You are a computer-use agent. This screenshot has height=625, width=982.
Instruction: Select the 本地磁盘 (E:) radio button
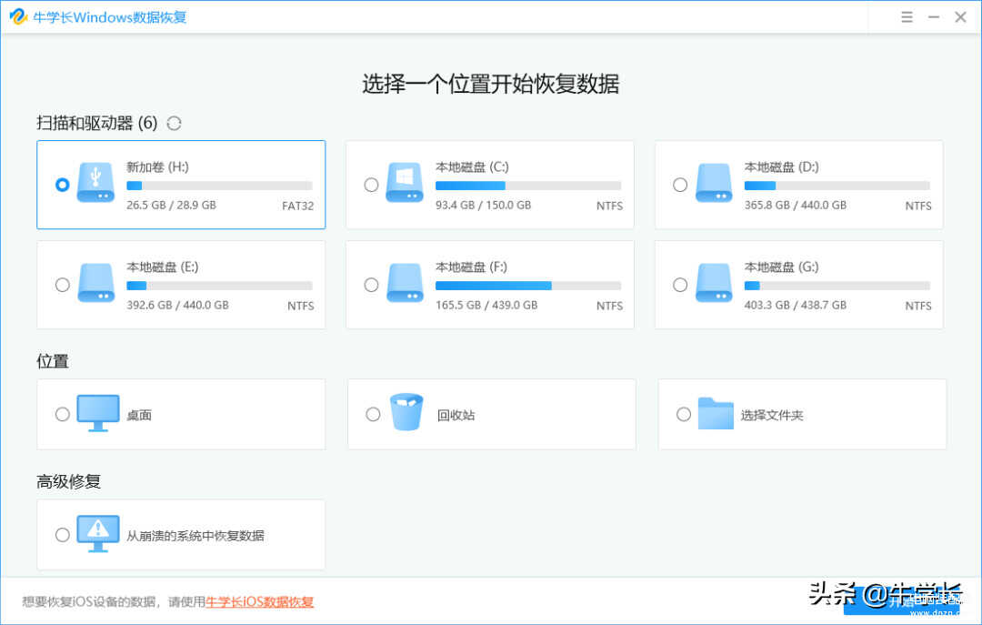[62, 285]
